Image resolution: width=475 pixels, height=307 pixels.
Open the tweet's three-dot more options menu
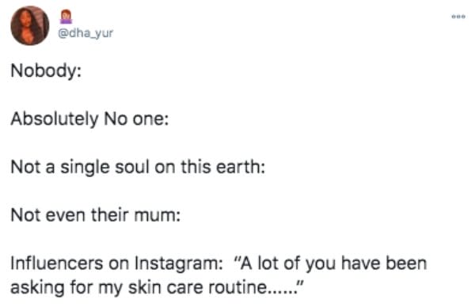[458, 17]
